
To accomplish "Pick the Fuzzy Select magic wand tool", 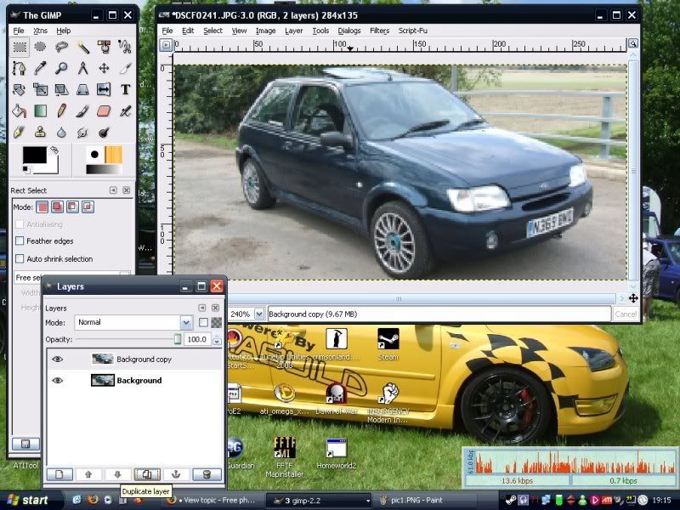I will point(82,47).
